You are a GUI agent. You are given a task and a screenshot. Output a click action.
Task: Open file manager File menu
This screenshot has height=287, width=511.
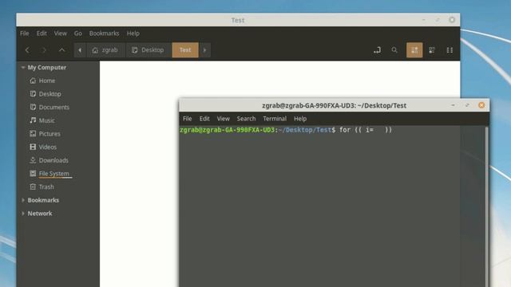click(x=25, y=33)
